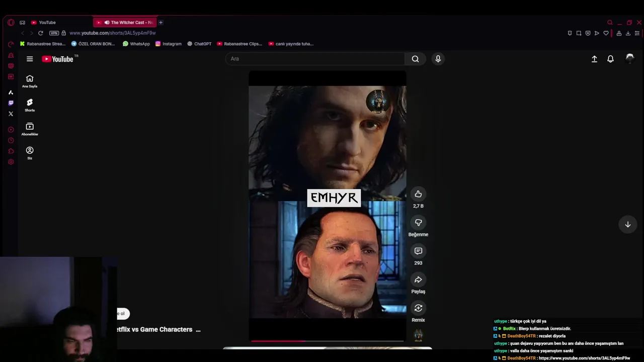Open ÖZEL ORAN BON... bookmark

[x=93, y=44]
